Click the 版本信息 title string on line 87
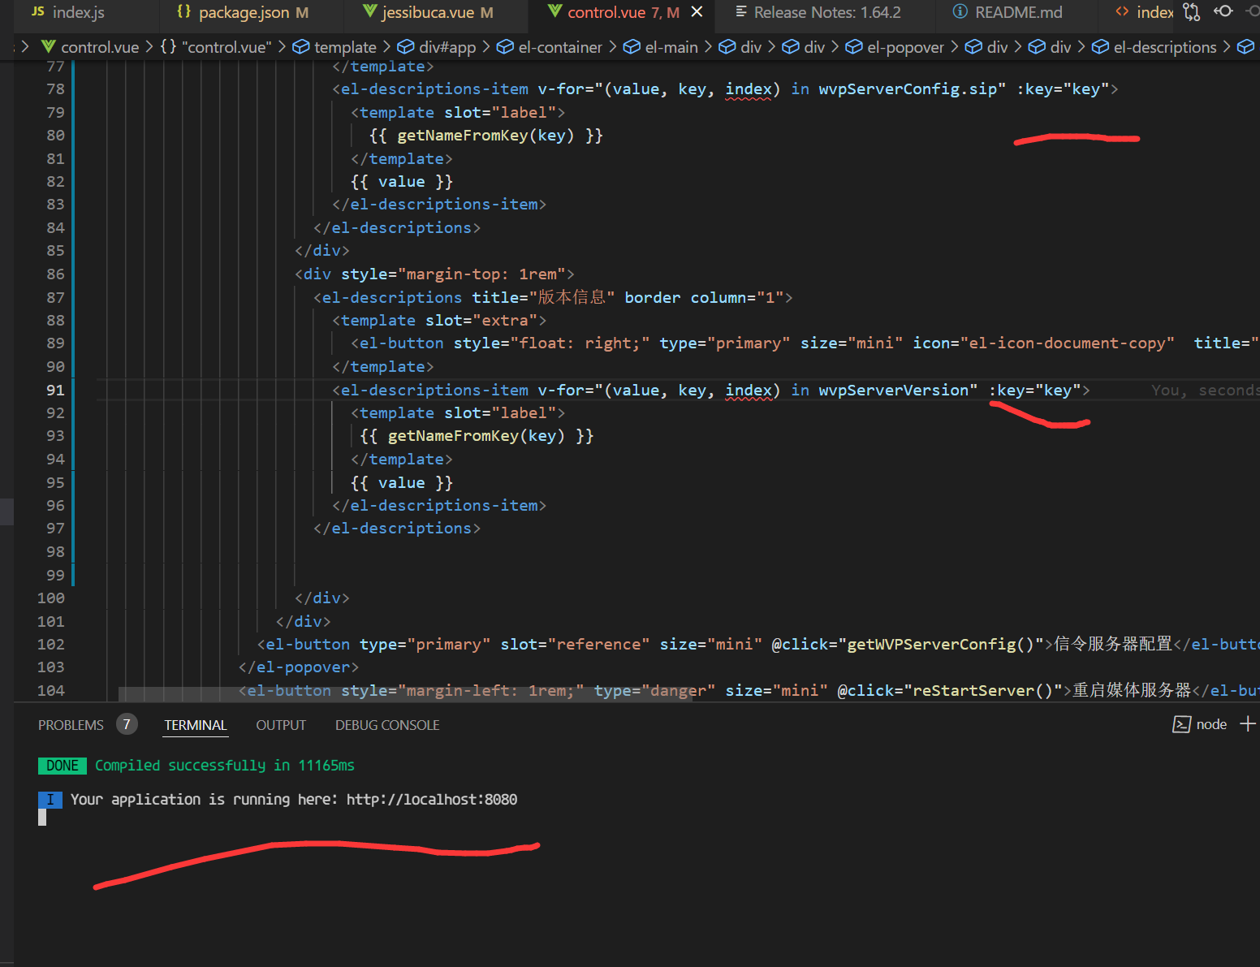 pos(572,297)
